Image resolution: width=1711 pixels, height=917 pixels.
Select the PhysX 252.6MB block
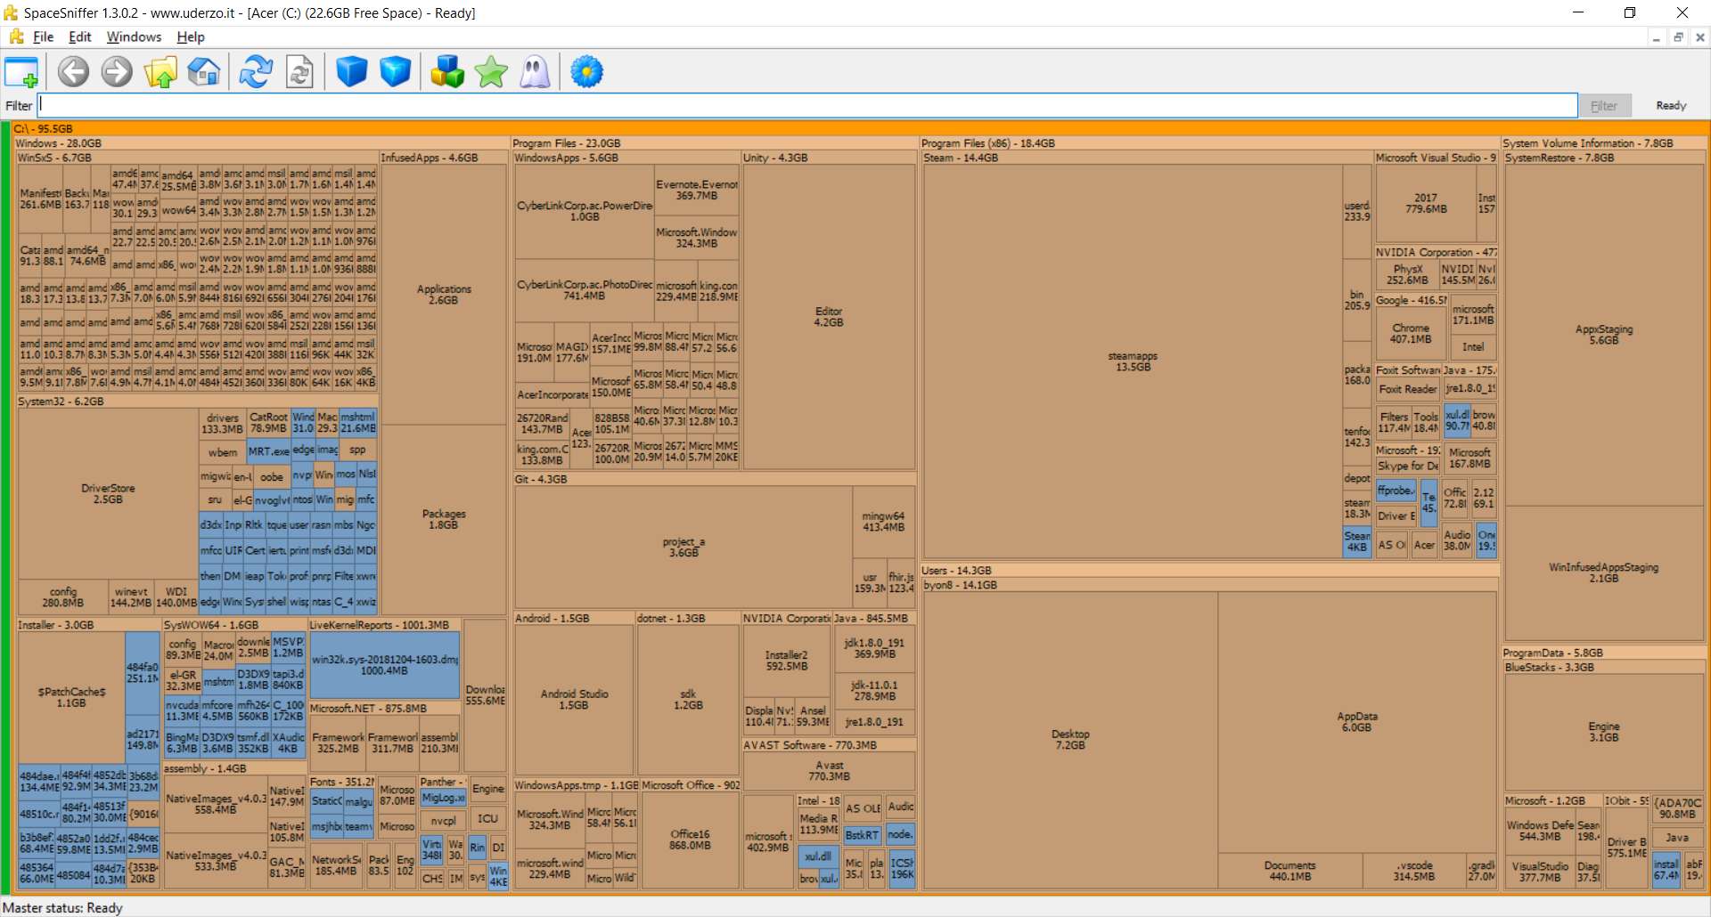pos(1408,274)
